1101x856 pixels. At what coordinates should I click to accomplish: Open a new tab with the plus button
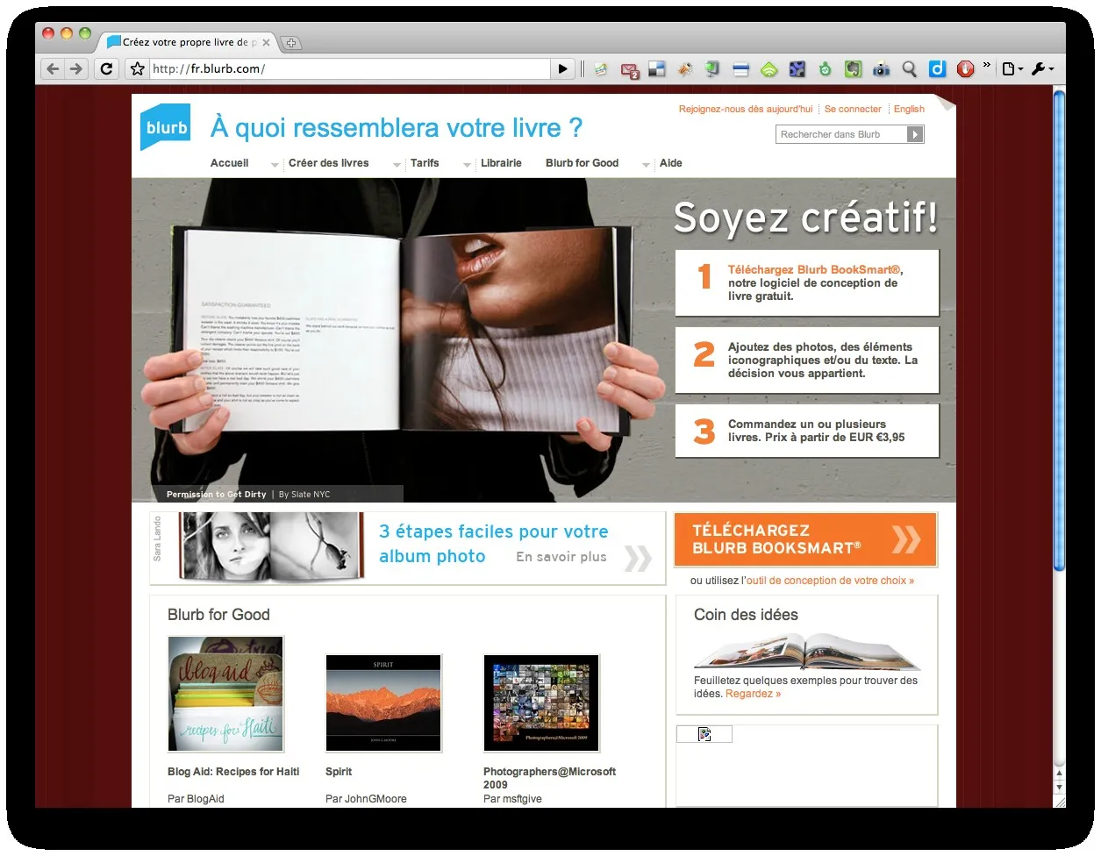291,42
